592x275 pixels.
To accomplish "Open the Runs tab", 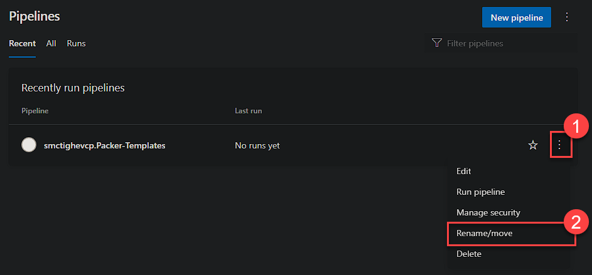I will 76,43.
